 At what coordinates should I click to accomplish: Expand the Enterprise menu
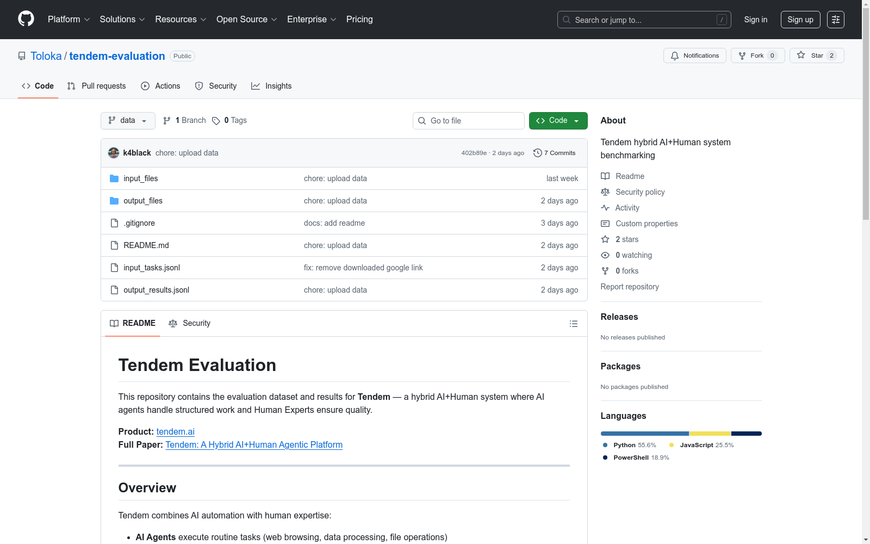click(312, 19)
